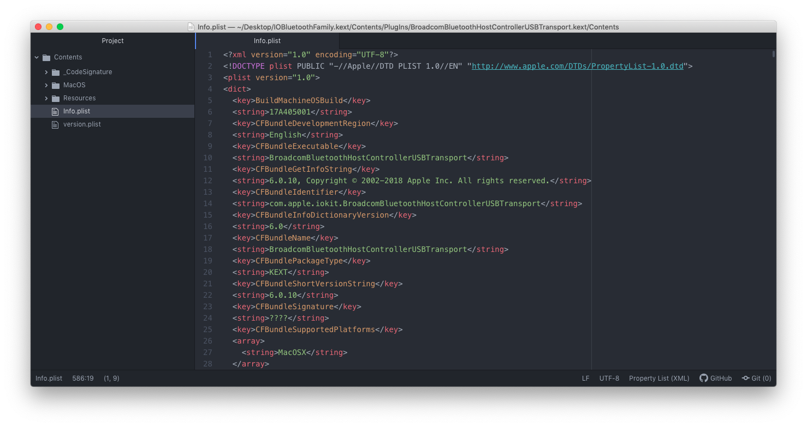Viewport: 807px width, 427px height.
Task: Click the Contents folder icon
Action: click(46, 57)
